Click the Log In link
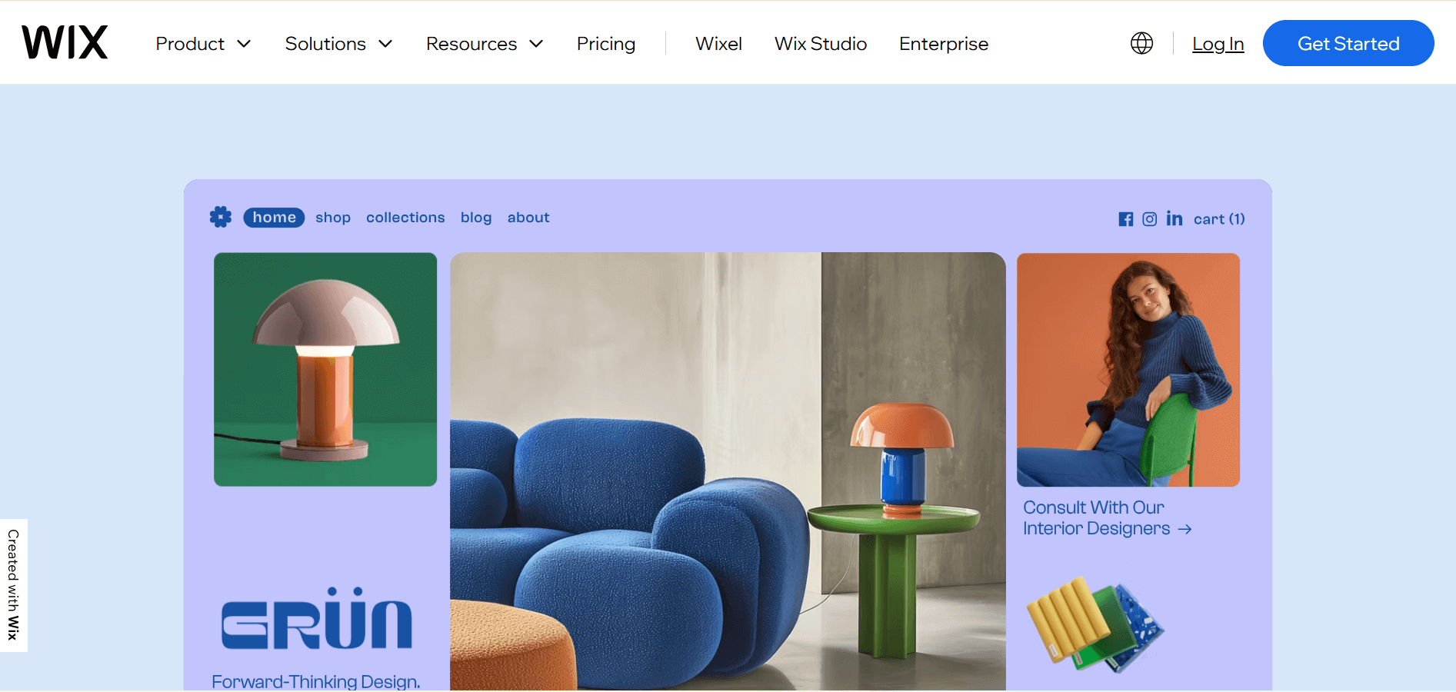 coord(1218,44)
